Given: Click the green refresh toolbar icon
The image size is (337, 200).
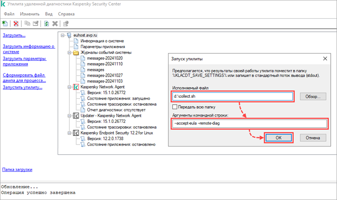Looking at the screenshot, I should coord(46,24).
